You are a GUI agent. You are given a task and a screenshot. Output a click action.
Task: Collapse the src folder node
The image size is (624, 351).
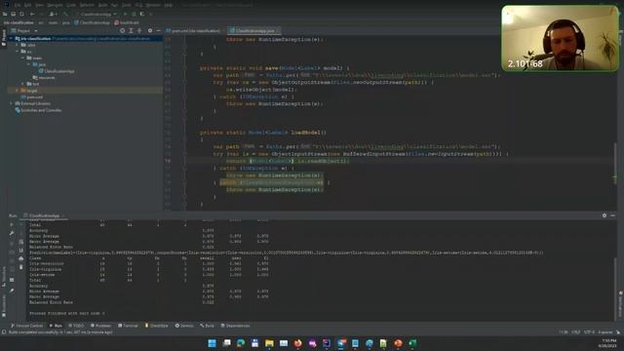(x=18, y=52)
